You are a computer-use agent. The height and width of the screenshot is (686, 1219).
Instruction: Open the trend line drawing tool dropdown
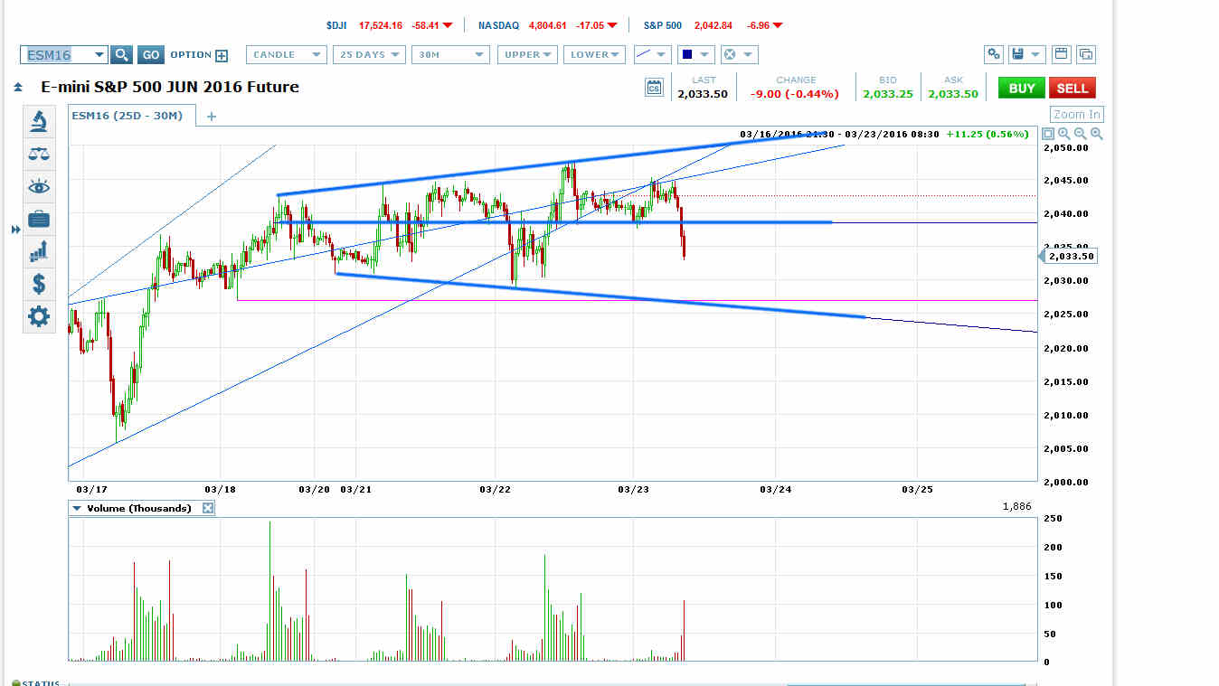pyautogui.click(x=652, y=55)
